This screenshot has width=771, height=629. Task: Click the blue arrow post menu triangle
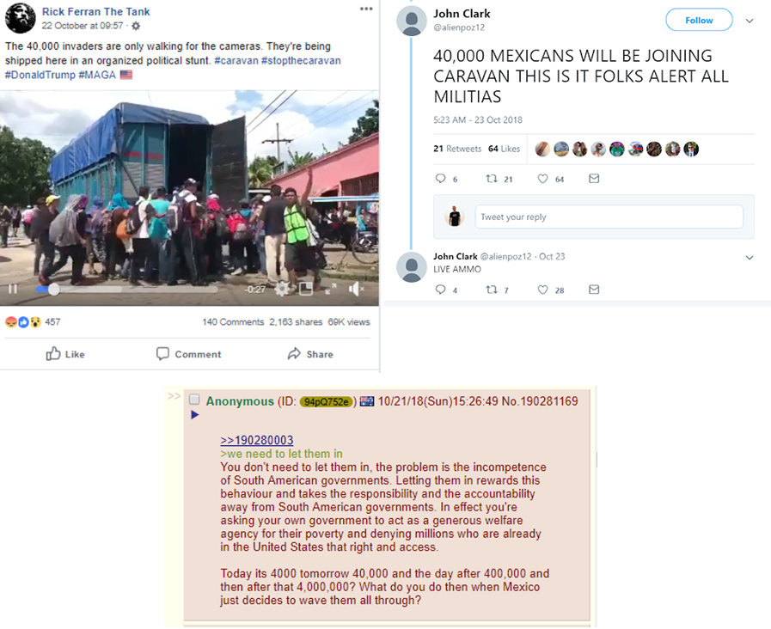195,415
